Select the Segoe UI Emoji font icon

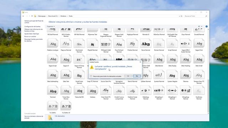(79, 59)
